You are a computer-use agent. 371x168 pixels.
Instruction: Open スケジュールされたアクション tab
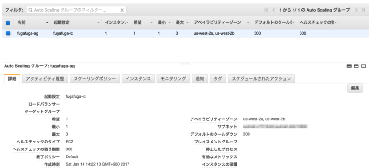tap(261, 79)
